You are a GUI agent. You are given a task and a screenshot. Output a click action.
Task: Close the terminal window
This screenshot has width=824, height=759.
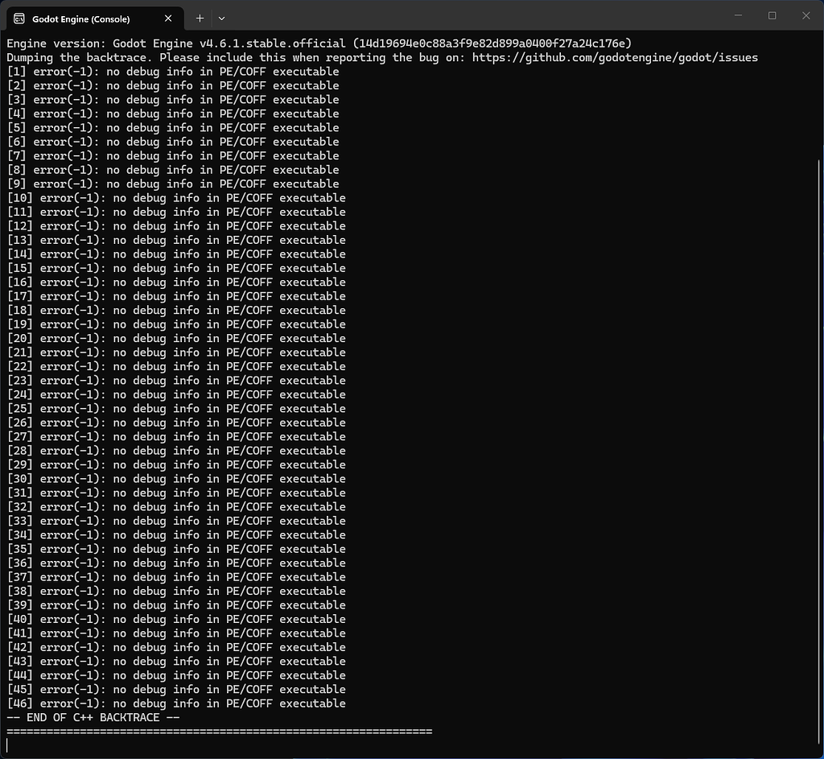[806, 16]
